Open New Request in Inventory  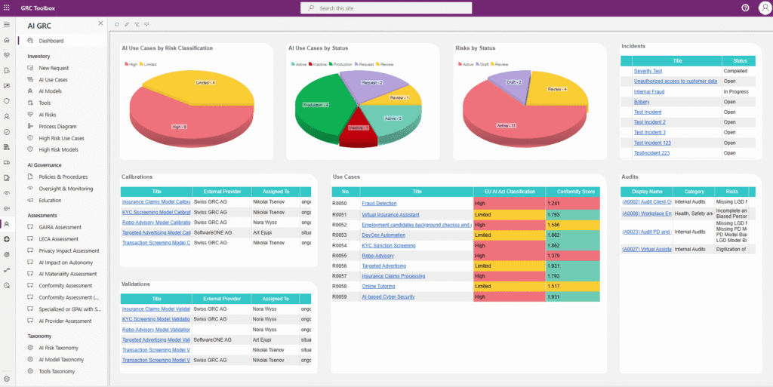click(x=54, y=68)
